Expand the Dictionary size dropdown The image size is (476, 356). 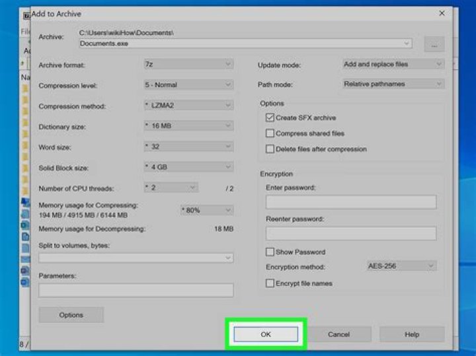[x=188, y=126]
